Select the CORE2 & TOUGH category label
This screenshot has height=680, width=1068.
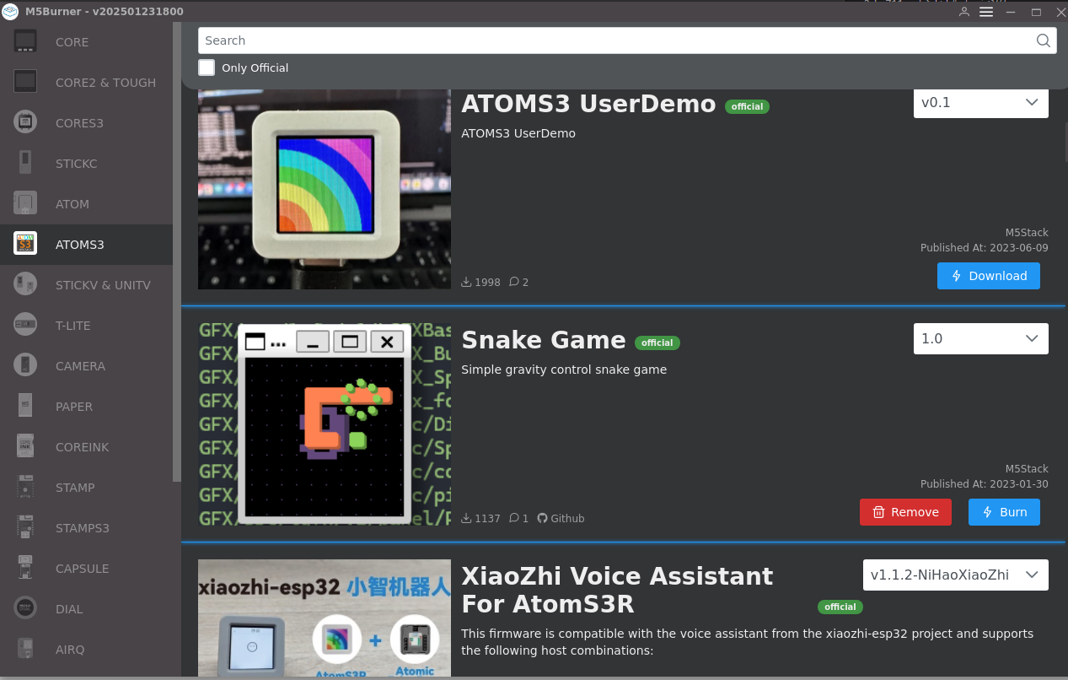tap(105, 83)
